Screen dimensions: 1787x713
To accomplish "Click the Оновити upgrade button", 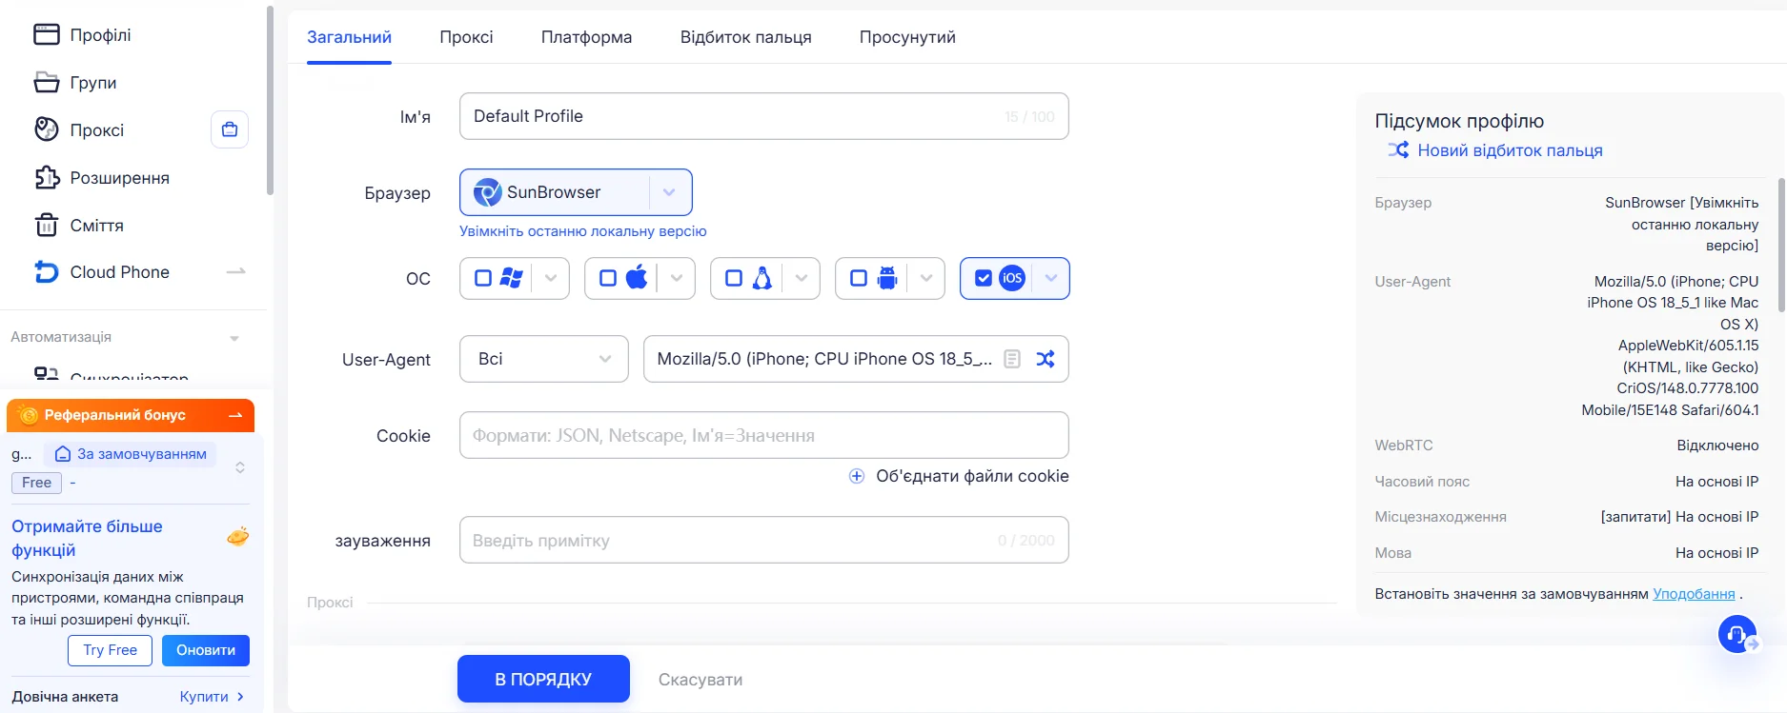I will click(x=206, y=650).
